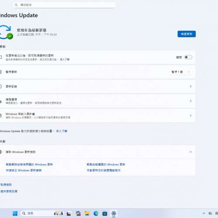
Task: Open link about removing problematic Windows updates
Action: tap(29, 164)
